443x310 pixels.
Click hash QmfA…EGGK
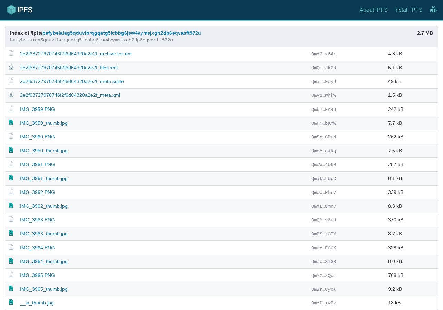(x=324, y=248)
